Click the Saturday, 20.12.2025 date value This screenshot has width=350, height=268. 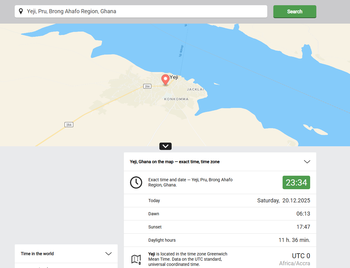point(283,201)
